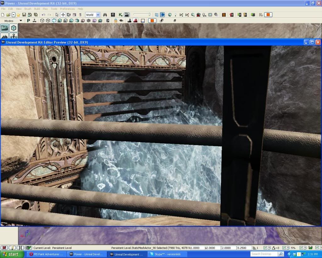Edit the 0.2500 value field in the status bar
Image resolution: width=322 pixels, height=258 pixels.
244,248
